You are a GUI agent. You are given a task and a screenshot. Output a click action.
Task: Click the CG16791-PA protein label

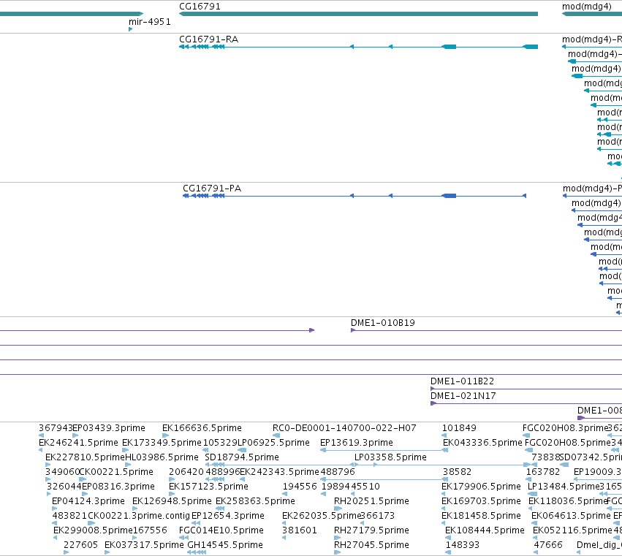(212, 188)
